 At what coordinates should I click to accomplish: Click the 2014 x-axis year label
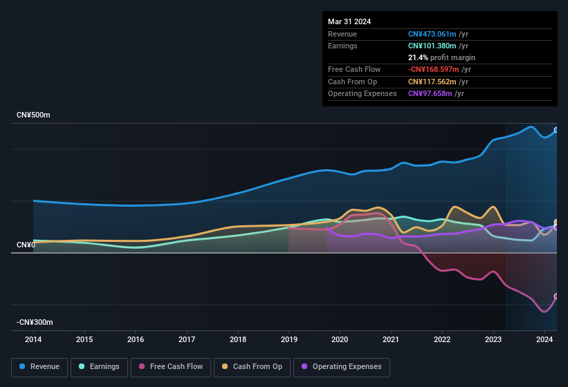click(x=33, y=339)
